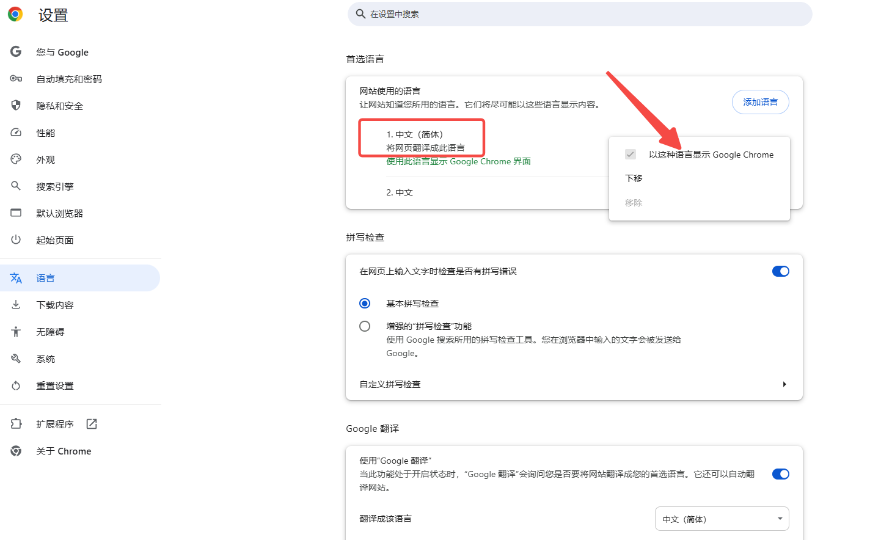Click the browser window icon for 默认浏览器
The image size is (892, 540).
pos(16,213)
